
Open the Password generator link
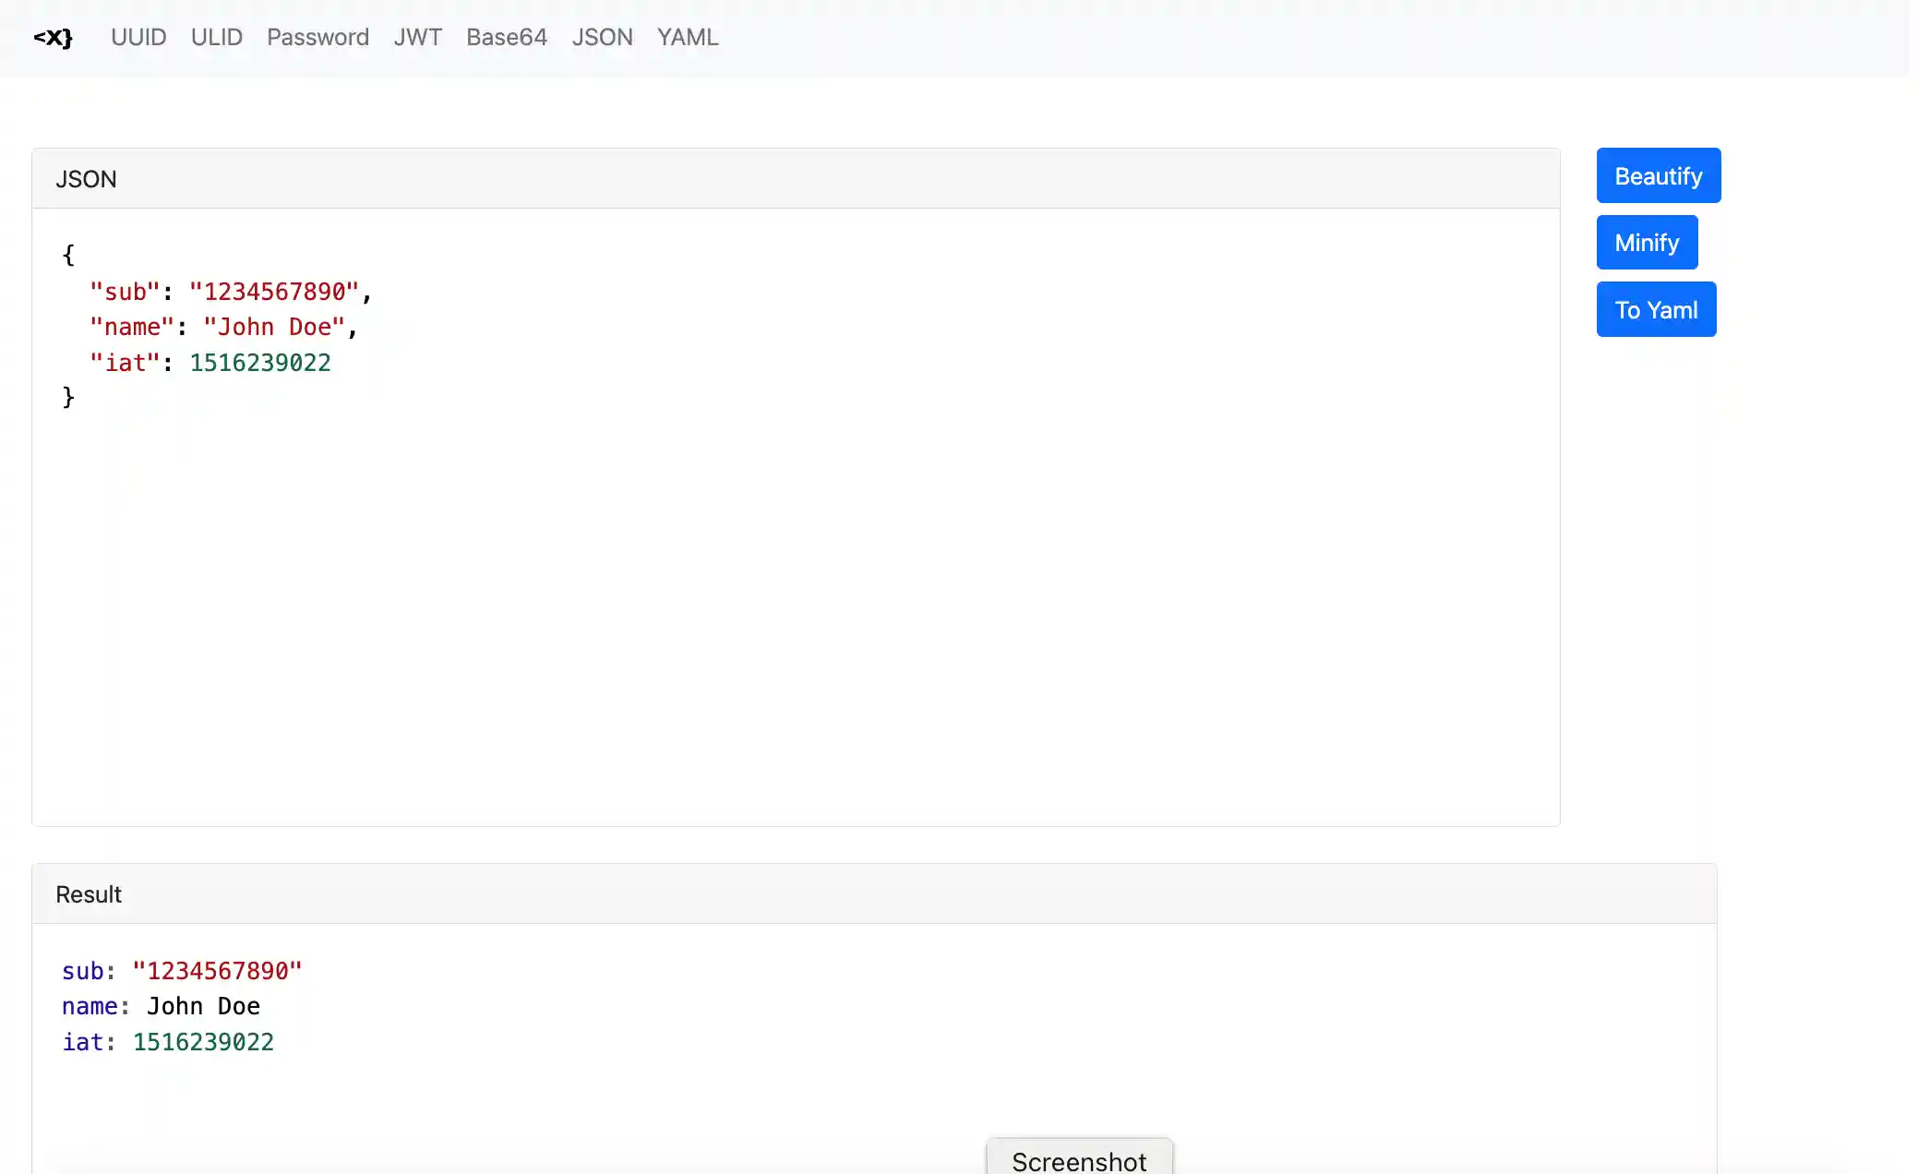point(318,37)
